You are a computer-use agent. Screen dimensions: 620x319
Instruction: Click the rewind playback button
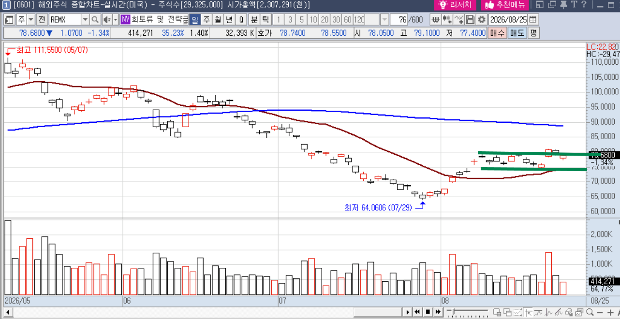(417, 312)
